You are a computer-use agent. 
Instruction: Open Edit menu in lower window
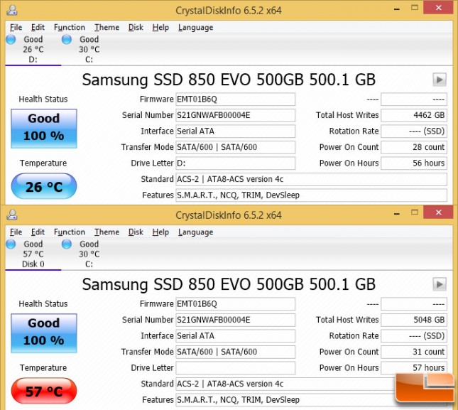pyautogui.click(x=38, y=232)
